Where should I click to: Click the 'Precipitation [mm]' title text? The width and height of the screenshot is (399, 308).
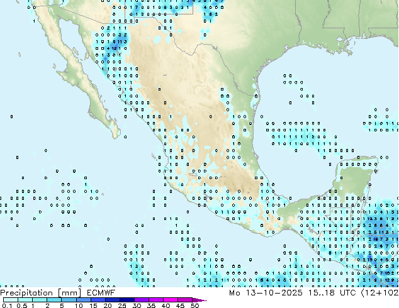[x=41, y=293]
